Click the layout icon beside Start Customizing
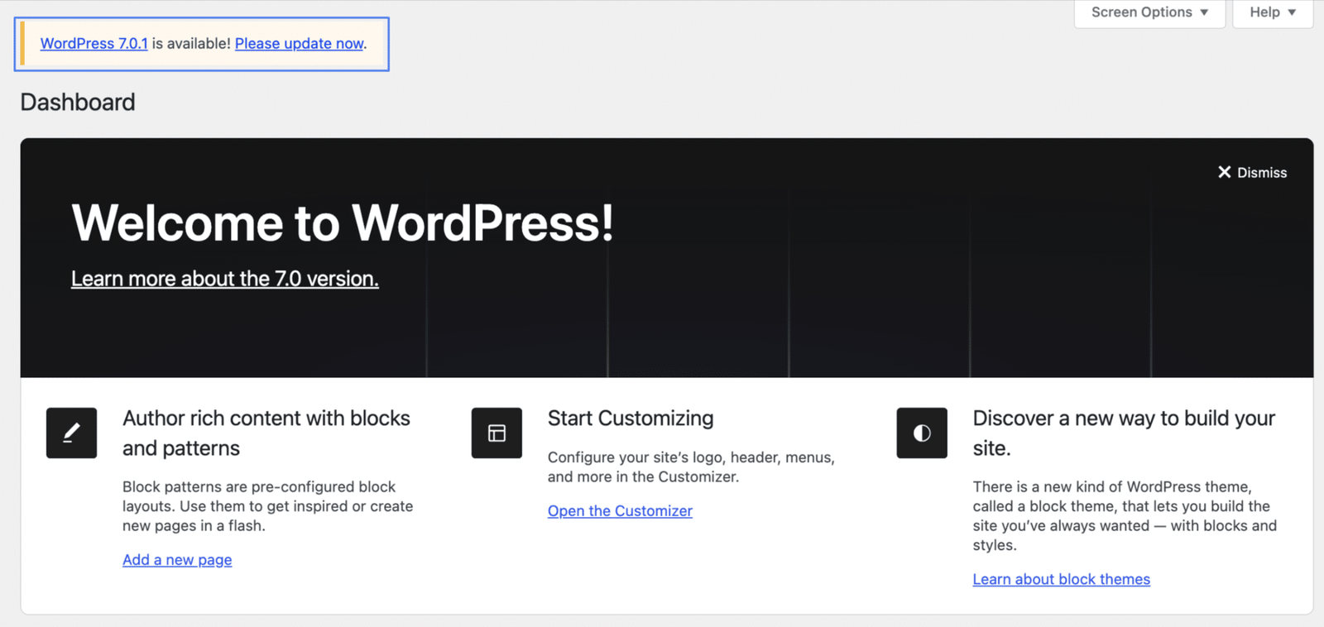 (496, 433)
